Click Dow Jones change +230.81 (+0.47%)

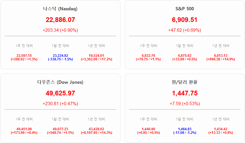(60, 103)
